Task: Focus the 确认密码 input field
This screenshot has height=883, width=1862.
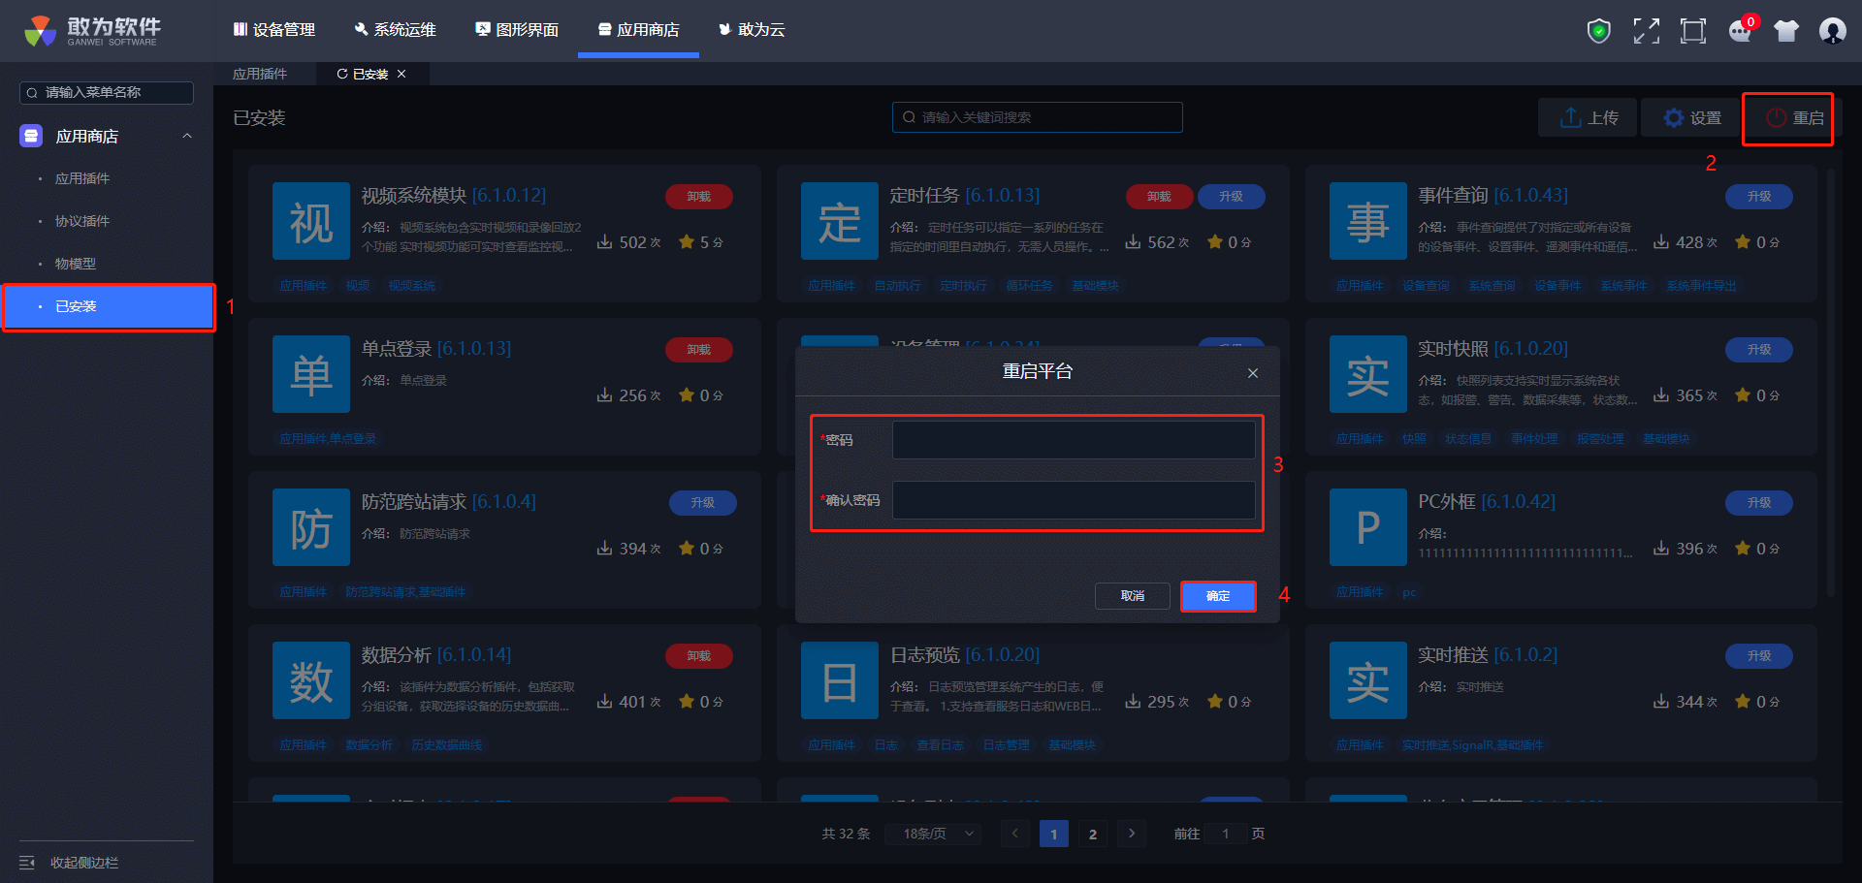Action: pos(1074,500)
